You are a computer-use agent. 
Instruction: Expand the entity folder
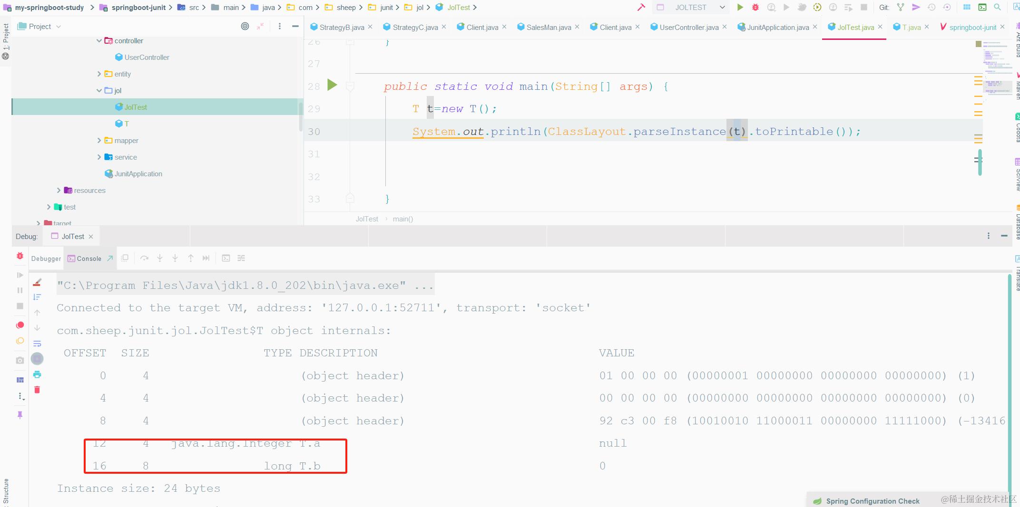point(99,74)
